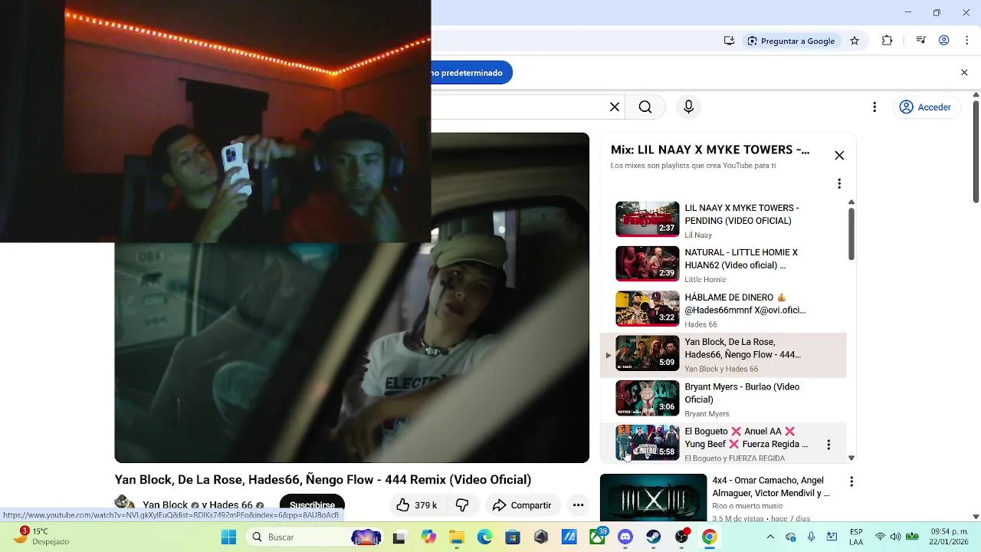Click the 444 Remix video title text

coord(323,480)
